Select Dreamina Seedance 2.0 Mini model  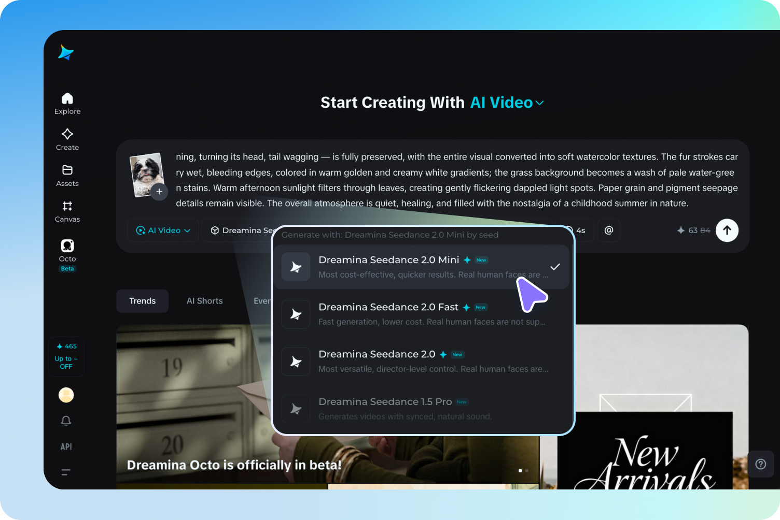pyautogui.click(x=421, y=267)
